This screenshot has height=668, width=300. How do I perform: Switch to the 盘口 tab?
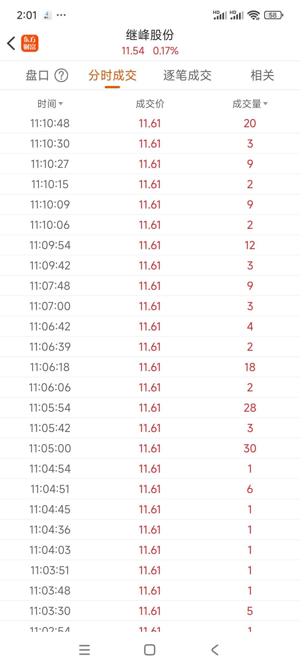(37, 75)
